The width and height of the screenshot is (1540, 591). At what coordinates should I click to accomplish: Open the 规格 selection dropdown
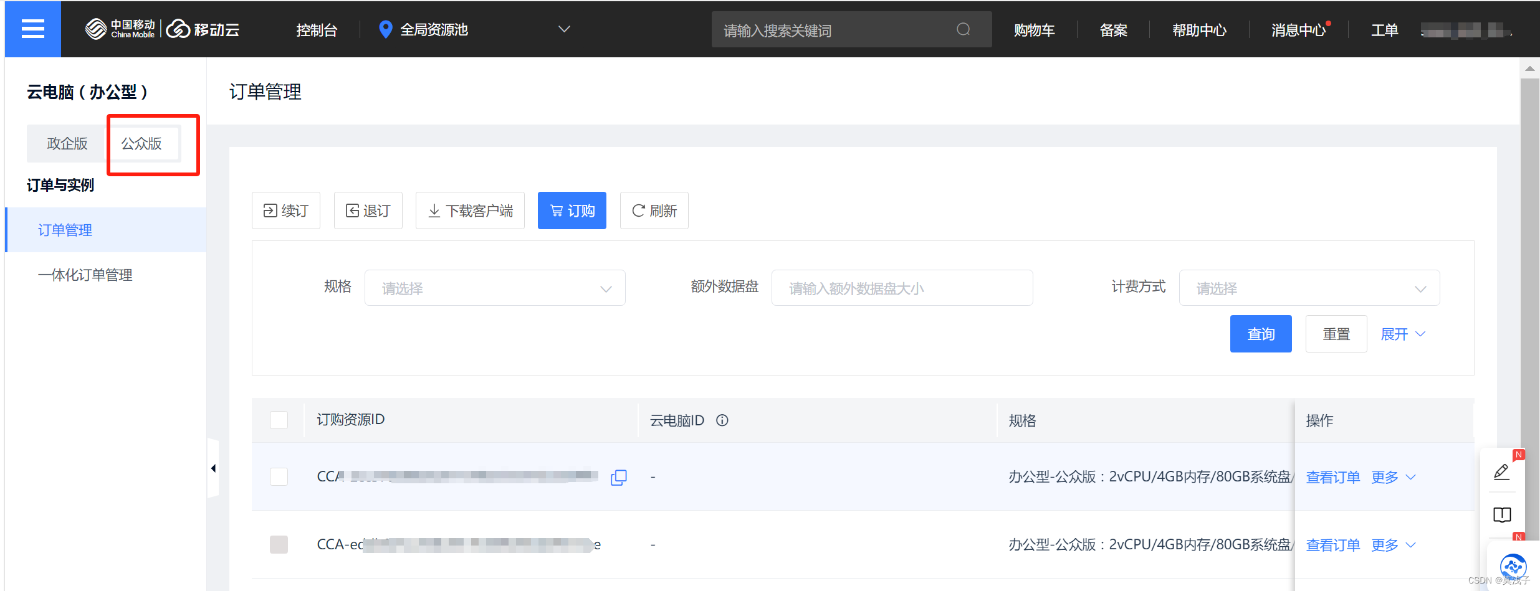pyautogui.click(x=495, y=288)
